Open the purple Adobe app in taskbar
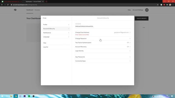This screenshot has width=175, height=98. pyautogui.click(x=25, y=96)
